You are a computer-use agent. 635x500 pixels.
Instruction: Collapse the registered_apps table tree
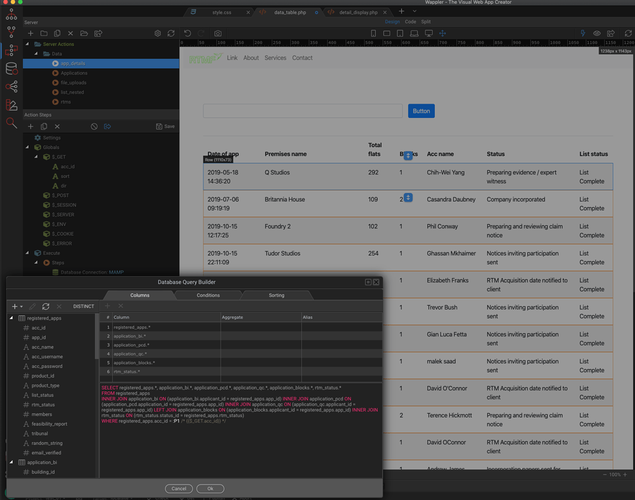coord(11,318)
